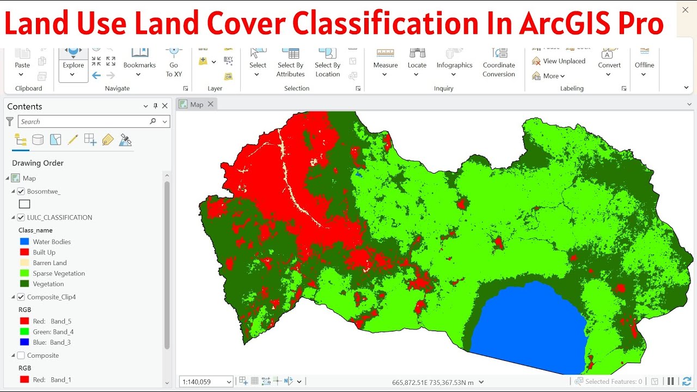Viewport: 697px width, 392px height.
Task: Open the map scale dropdown 1:140,059
Action: (229, 382)
